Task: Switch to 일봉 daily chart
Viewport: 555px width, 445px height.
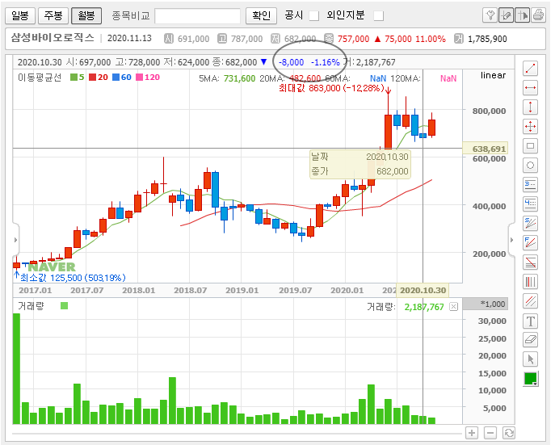Action: point(20,15)
